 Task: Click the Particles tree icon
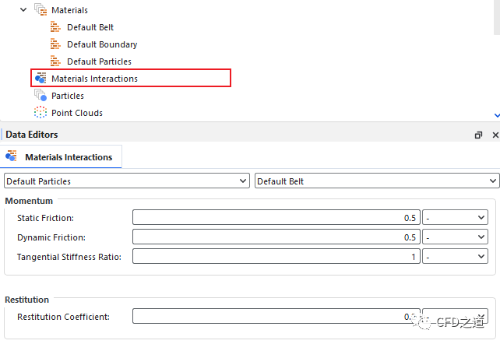tap(40, 96)
